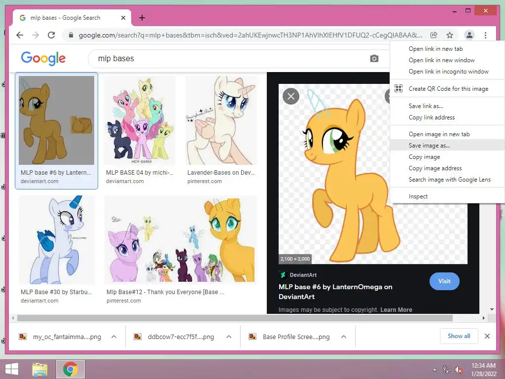Expand options for Base Profile Scree download
Image resolution: width=505 pixels, height=379 pixels.
(344, 337)
